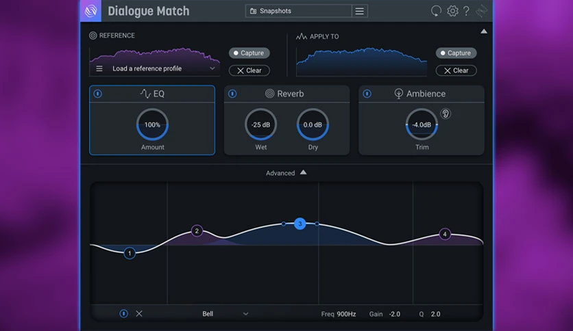The height and width of the screenshot is (331, 573).
Task: Toggle the Ambience listen ear icon
Action: (x=445, y=114)
